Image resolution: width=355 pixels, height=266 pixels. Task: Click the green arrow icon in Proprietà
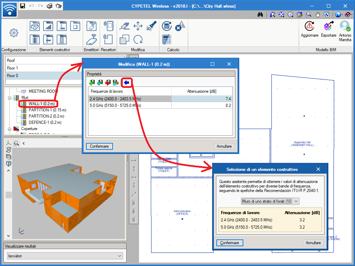coord(92,83)
